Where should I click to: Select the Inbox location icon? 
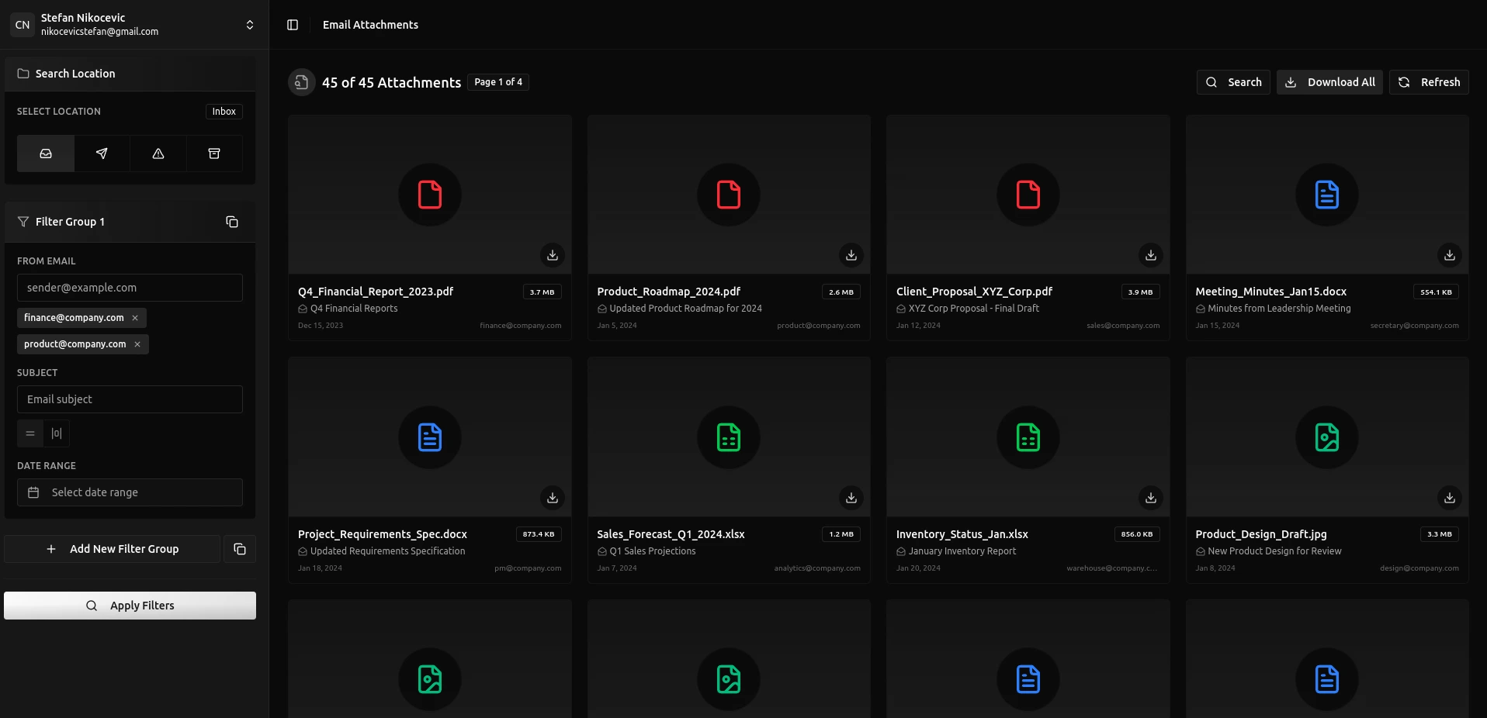(x=46, y=154)
